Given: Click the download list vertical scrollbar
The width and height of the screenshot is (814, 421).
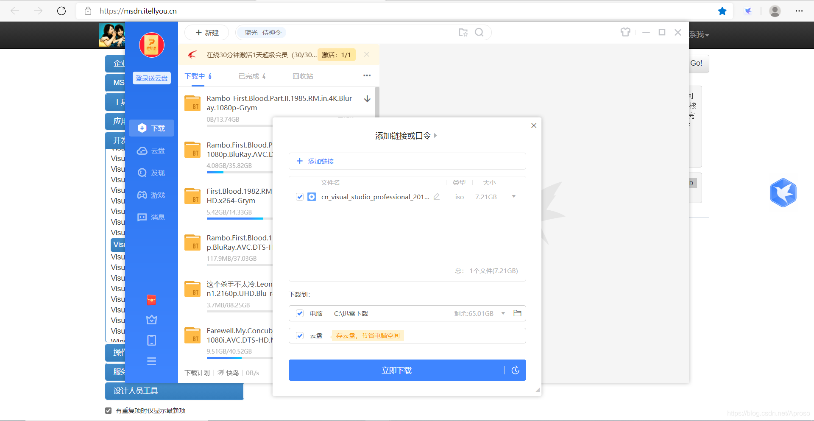Looking at the screenshot, I should click(x=377, y=102).
